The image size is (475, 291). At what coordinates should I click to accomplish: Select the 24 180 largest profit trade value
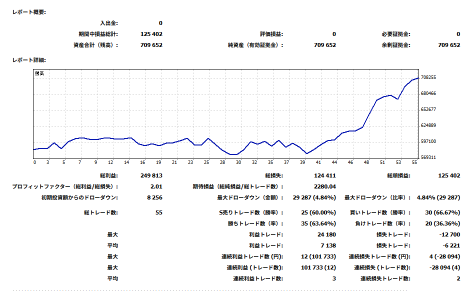coord(327,234)
